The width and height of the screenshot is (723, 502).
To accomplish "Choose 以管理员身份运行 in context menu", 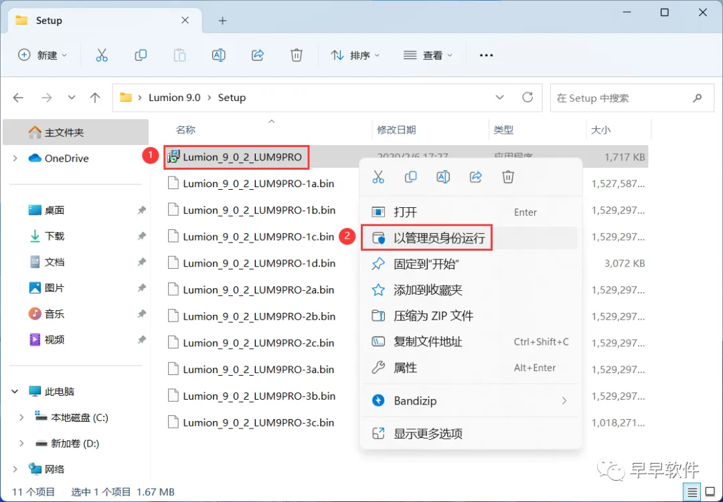I will tap(471, 238).
